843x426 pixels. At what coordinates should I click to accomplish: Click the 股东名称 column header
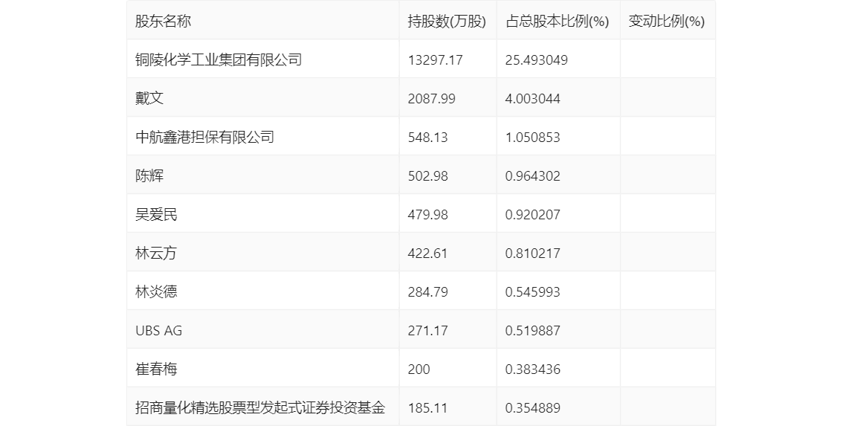click(163, 21)
